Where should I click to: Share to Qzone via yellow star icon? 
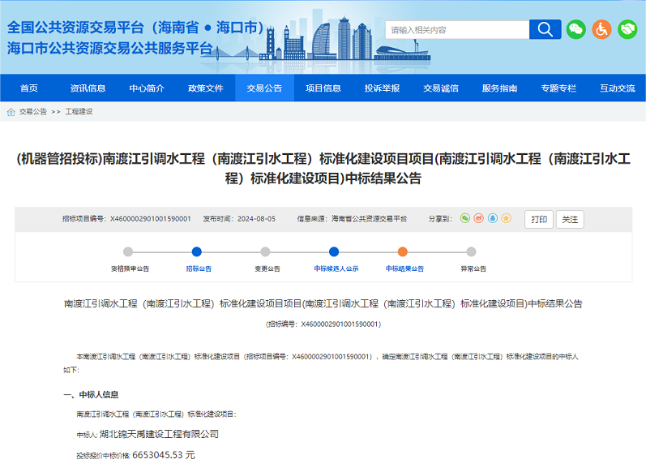pos(506,219)
